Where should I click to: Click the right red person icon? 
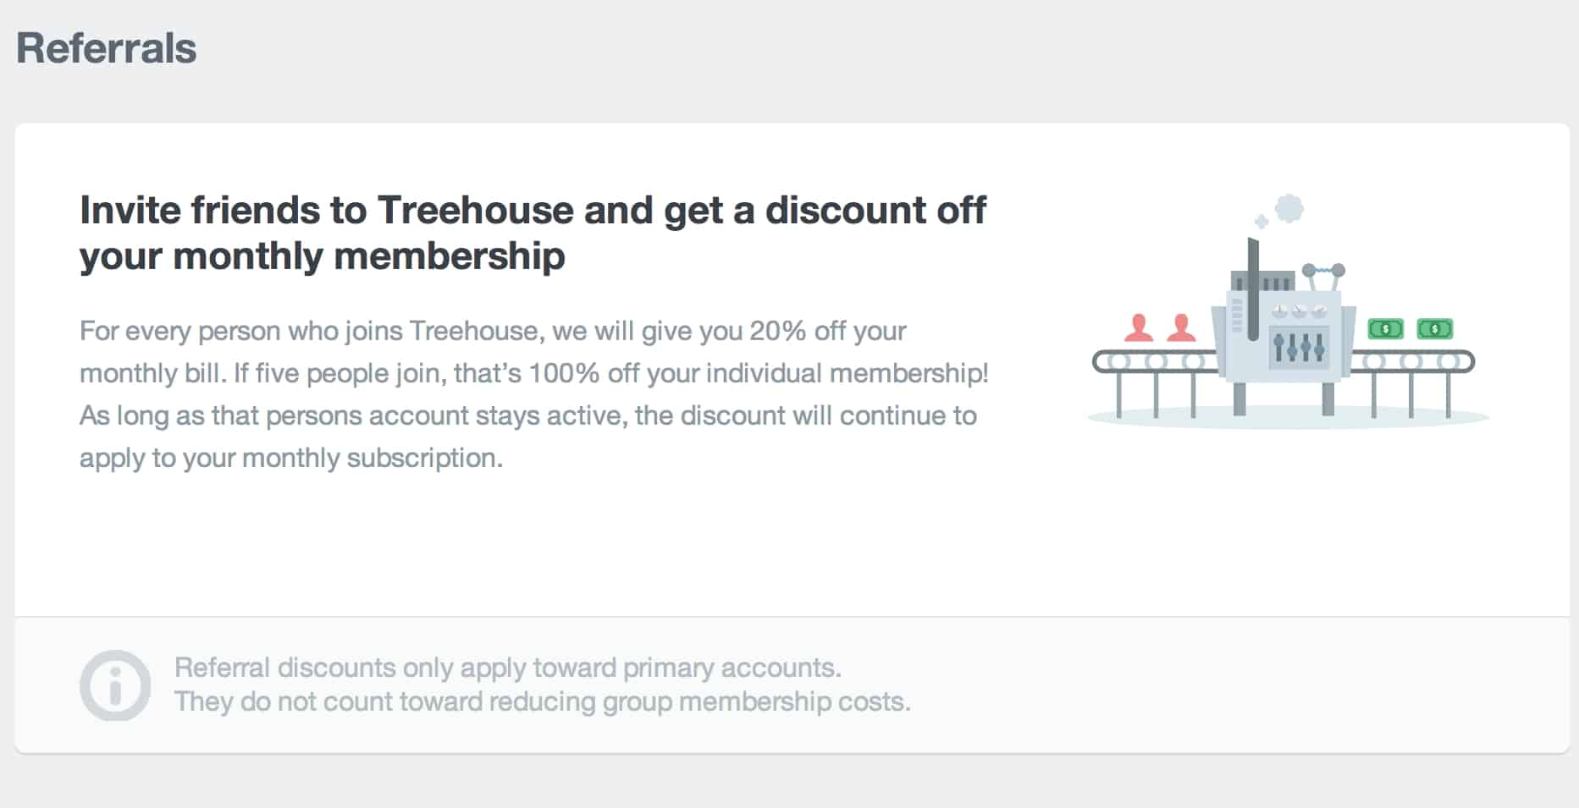1181,328
